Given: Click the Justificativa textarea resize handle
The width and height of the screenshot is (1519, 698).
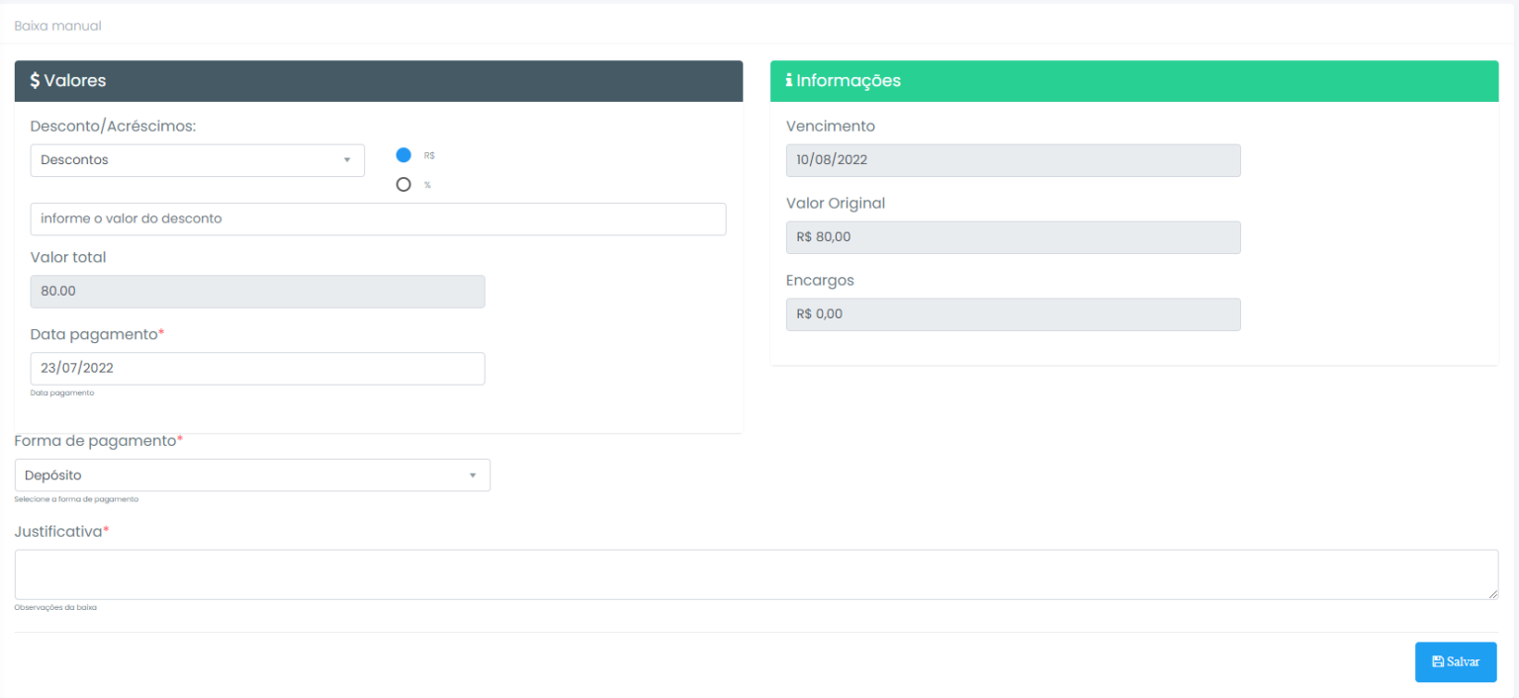Looking at the screenshot, I should tap(1492, 594).
